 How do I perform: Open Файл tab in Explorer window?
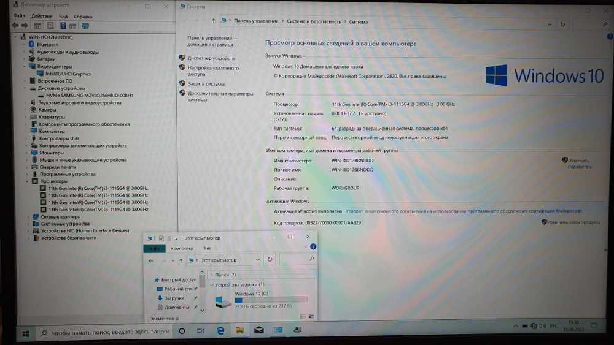coord(154,249)
